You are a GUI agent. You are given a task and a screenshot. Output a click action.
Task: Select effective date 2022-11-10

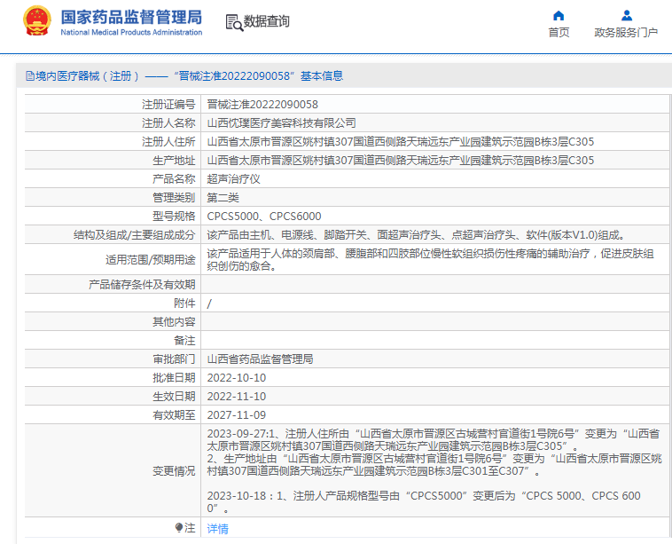(237, 397)
